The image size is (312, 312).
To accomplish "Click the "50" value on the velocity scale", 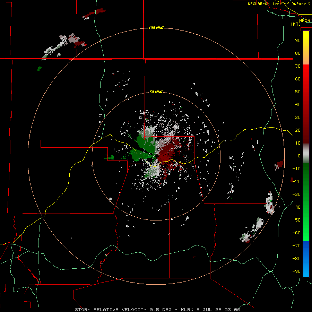I will pyautogui.click(x=298, y=92).
